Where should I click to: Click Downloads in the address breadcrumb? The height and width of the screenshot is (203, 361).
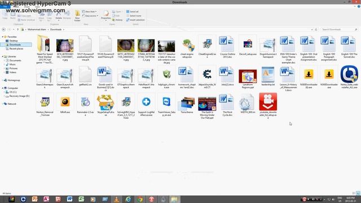[56, 29]
